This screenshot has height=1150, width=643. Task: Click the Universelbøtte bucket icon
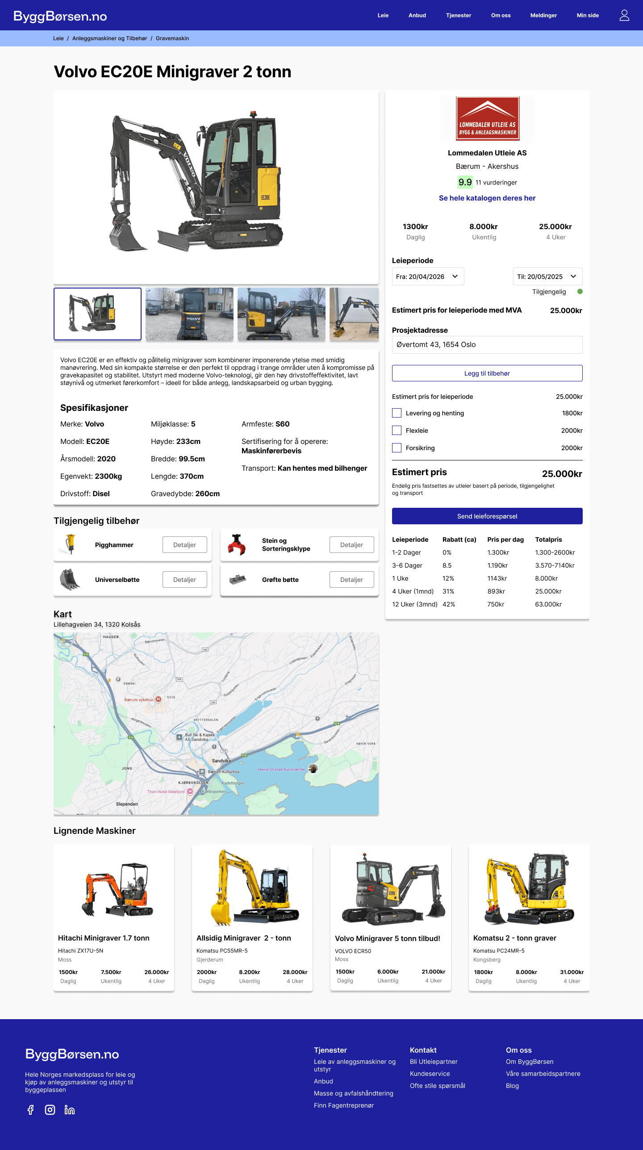point(70,579)
